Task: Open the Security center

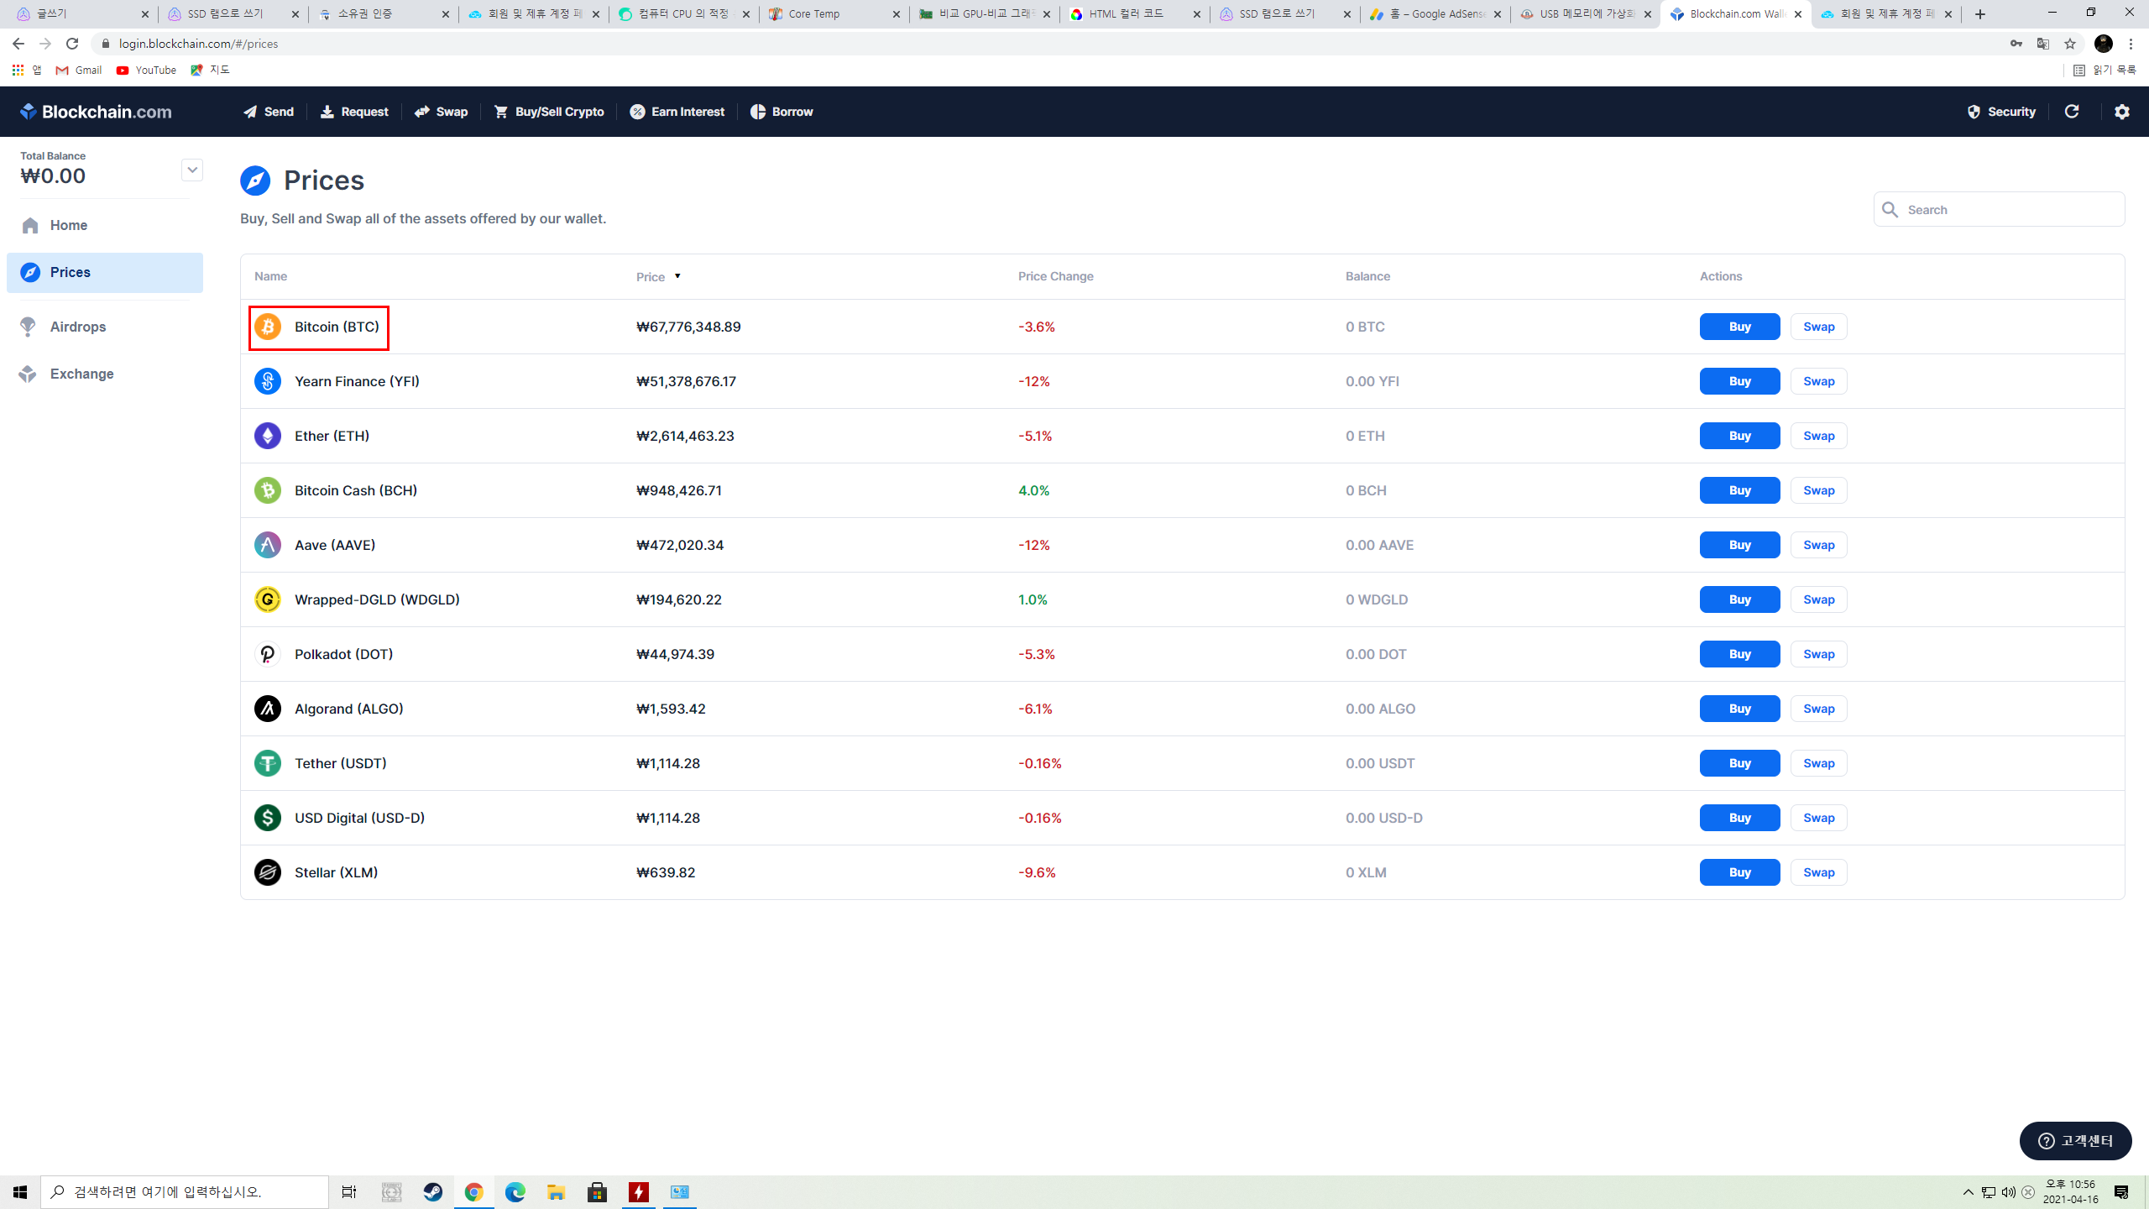Action: coord(2001,112)
